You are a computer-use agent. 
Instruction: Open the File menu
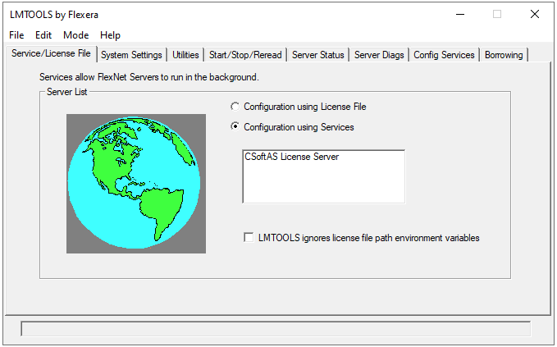(x=16, y=35)
